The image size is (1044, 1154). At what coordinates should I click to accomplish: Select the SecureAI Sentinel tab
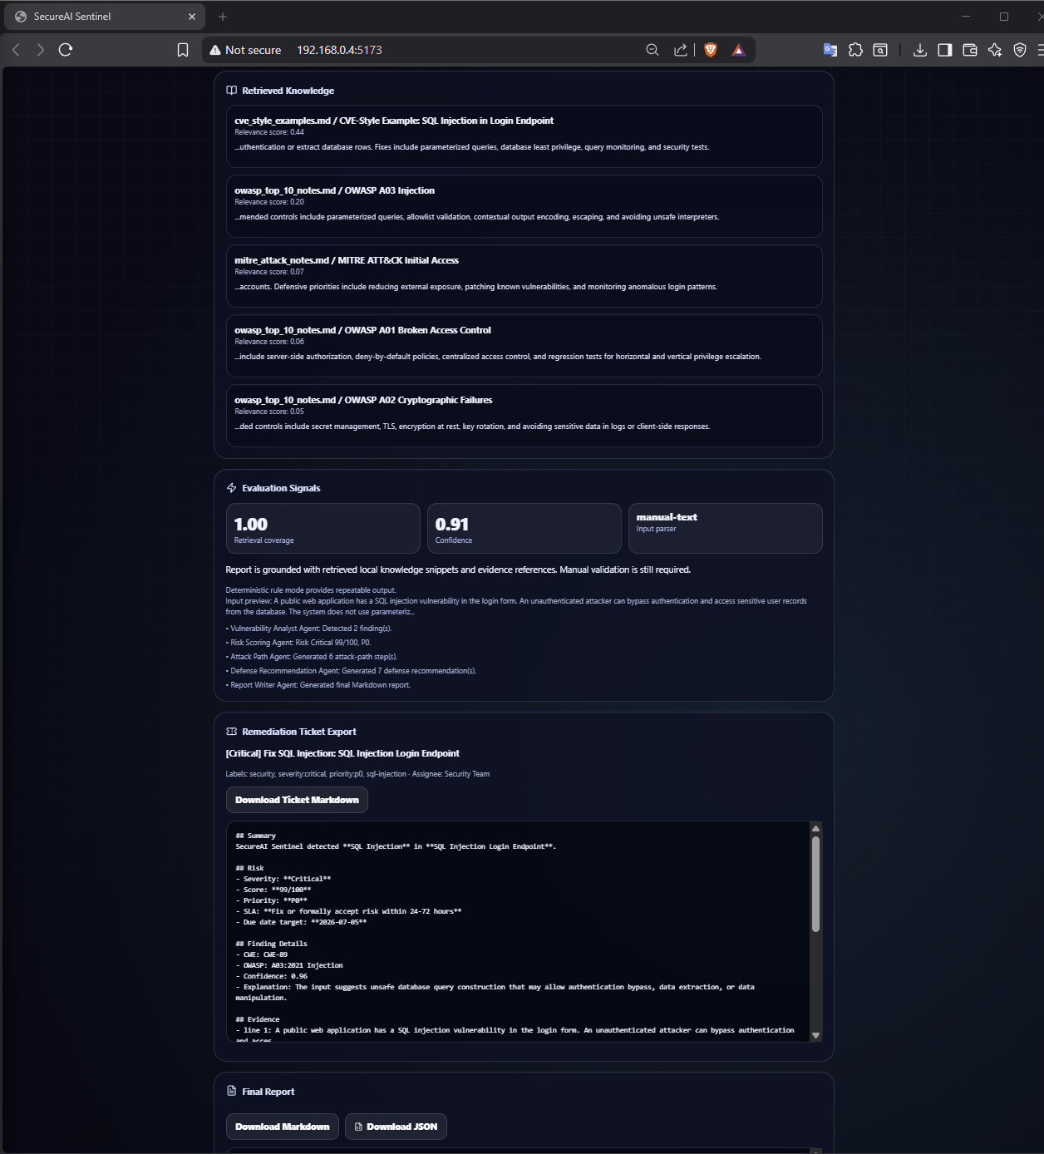(105, 17)
